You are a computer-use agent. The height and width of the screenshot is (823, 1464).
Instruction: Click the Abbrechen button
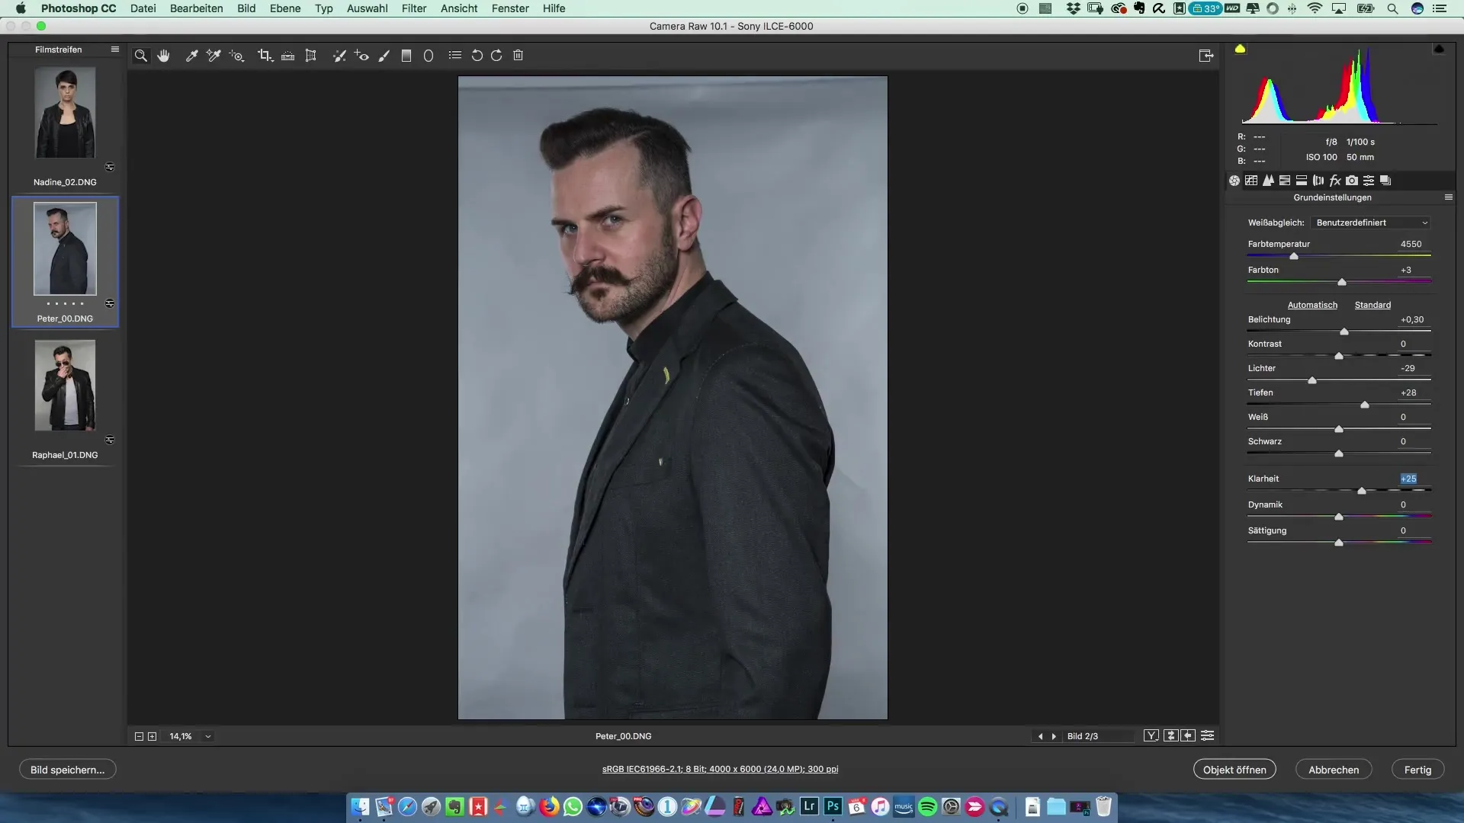tap(1334, 770)
